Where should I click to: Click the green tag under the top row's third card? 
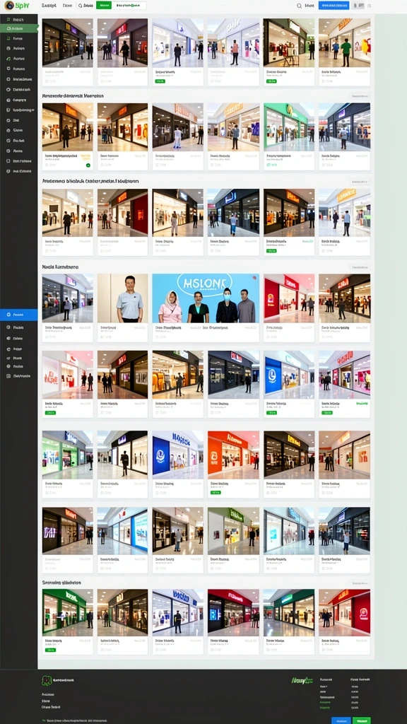pyautogui.click(x=160, y=81)
